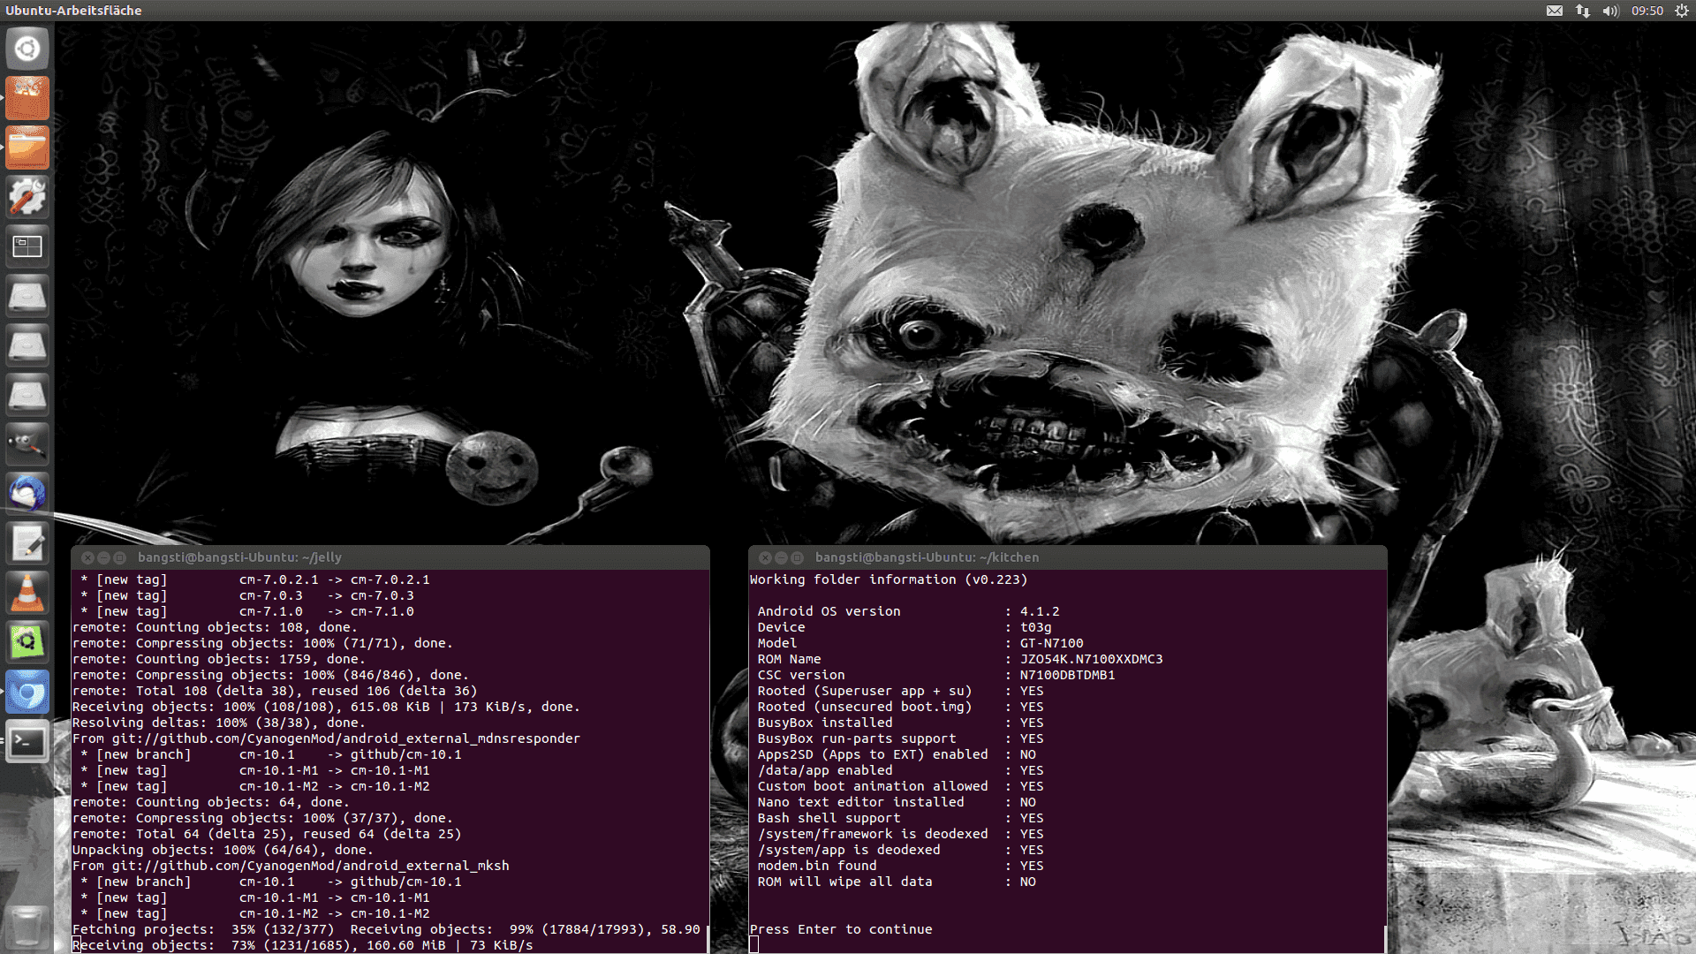Open the Trash at launcher bottom
The image size is (1696, 954).
(27, 927)
